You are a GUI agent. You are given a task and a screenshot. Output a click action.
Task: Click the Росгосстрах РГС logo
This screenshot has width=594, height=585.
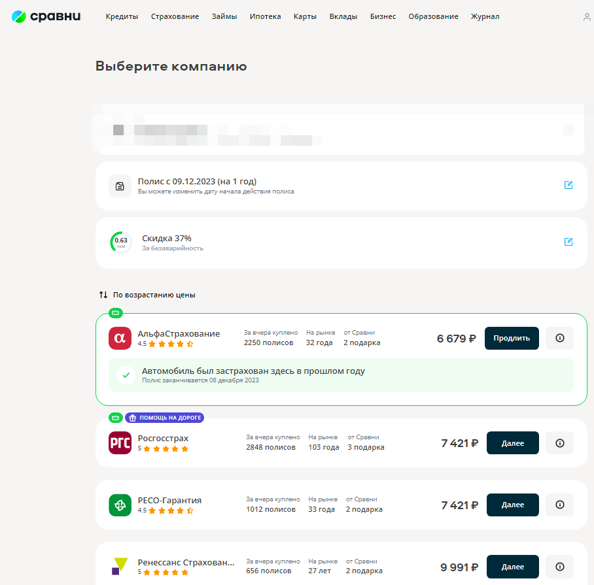click(x=120, y=443)
